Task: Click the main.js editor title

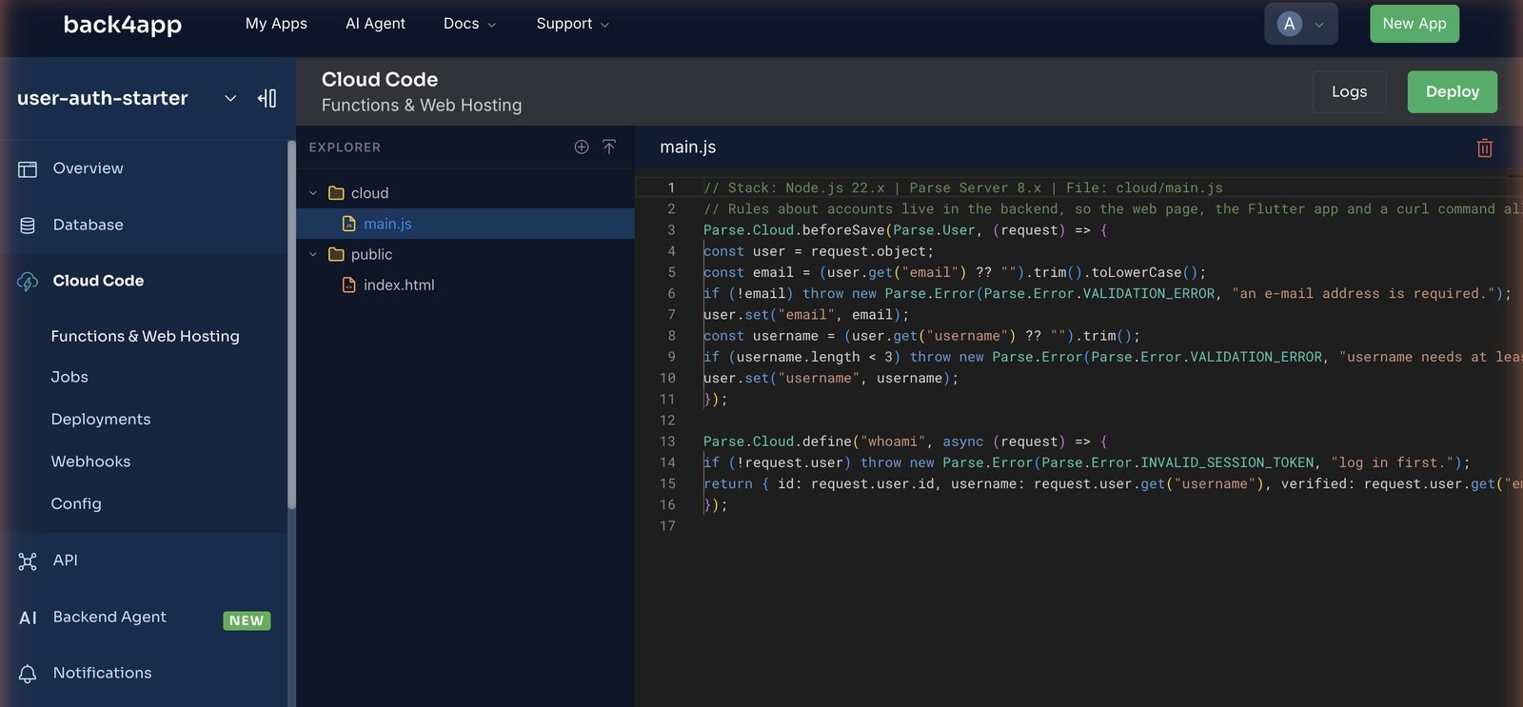Action: tap(688, 147)
